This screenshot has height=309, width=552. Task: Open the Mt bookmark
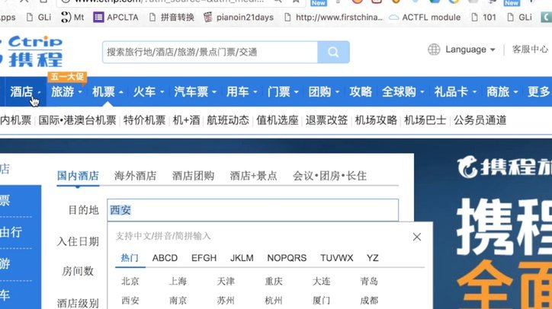click(x=72, y=18)
